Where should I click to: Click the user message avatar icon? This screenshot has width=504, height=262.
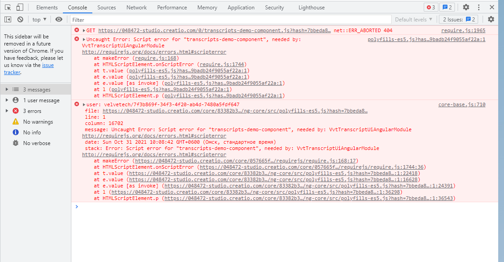click(x=16, y=100)
